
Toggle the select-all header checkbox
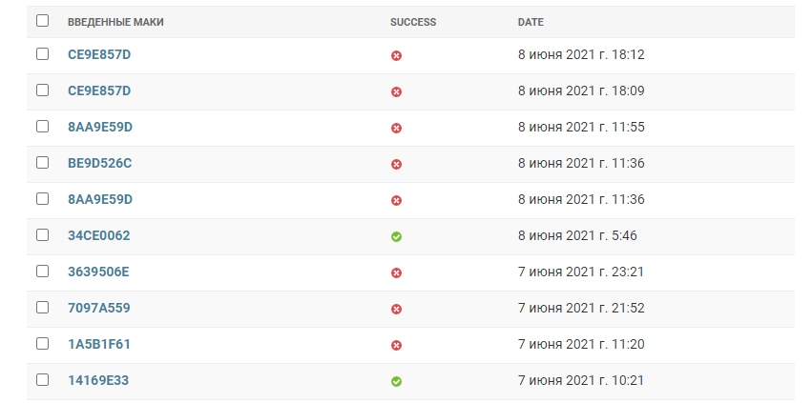point(42,21)
